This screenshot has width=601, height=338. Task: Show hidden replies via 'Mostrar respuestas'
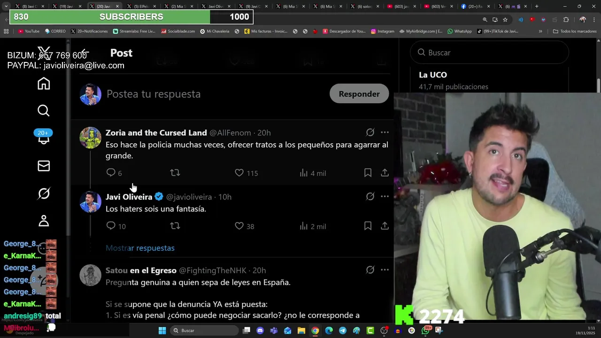[140, 248]
